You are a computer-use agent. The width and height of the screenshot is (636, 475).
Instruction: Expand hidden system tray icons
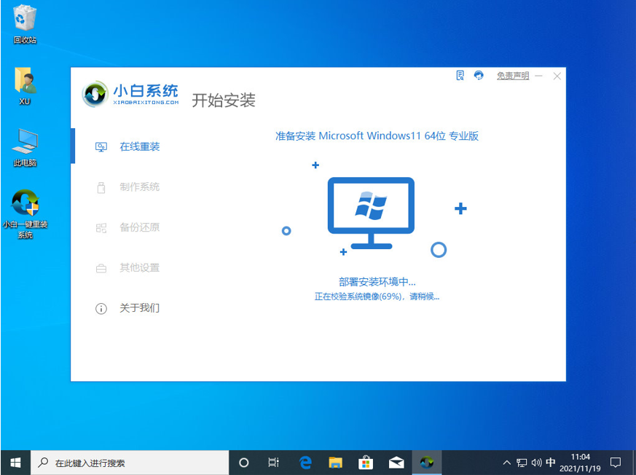(506, 462)
